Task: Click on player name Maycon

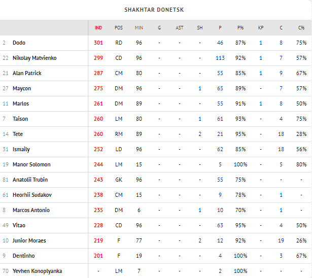Action: [x=22, y=89]
